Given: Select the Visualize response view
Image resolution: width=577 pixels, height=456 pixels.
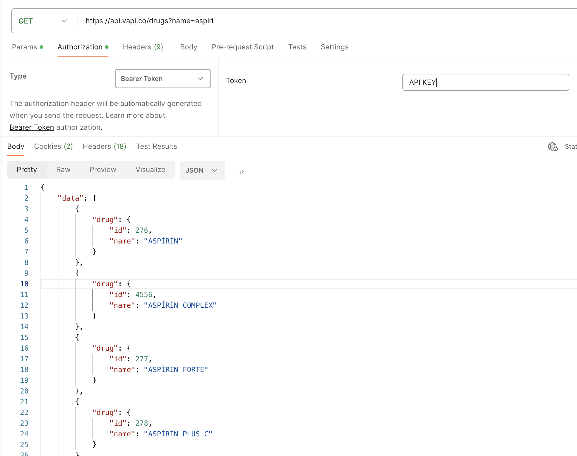Looking at the screenshot, I should pyautogui.click(x=150, y=170).
